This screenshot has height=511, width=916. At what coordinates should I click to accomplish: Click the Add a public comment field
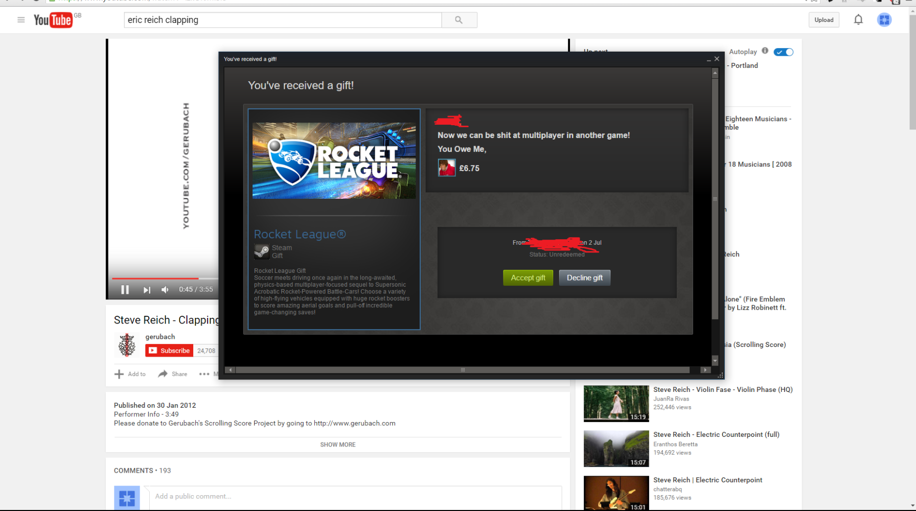(356, 497)
